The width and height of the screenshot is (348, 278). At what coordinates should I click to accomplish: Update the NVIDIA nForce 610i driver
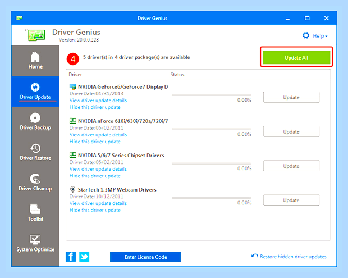[x=291, y=131]
